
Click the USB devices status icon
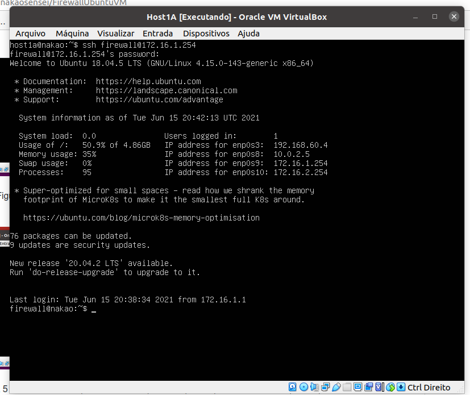coord(336,387)
